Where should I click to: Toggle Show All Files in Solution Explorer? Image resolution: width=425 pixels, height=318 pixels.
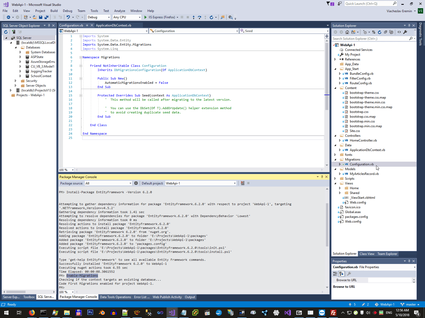[391, 32]
